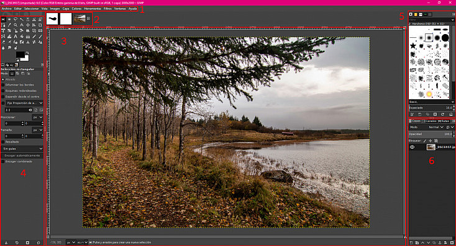Select the Color Picker eyedropper tool
Image resolution: width=456 pixels, height=246 pixels.
pyautogui.click(x=9, y=25)
